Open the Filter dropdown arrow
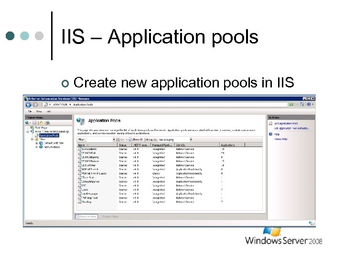344x258 pixels. point(114,140)
